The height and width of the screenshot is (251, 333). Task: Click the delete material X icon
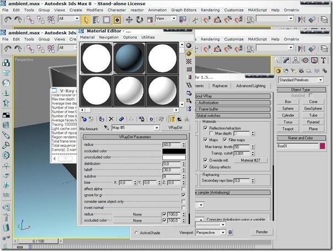click(x=111, y=119)
